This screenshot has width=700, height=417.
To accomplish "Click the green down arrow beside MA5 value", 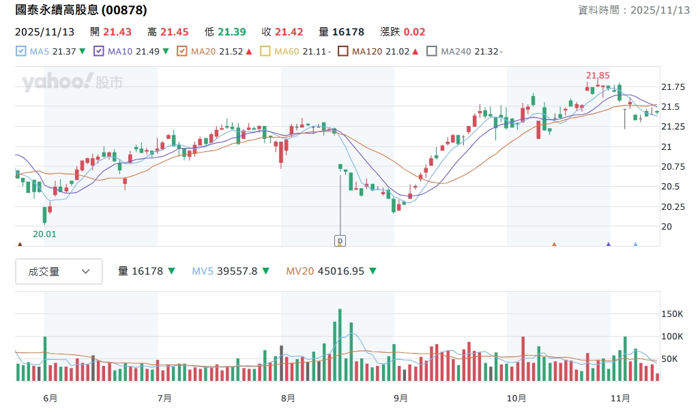I will tap(83, 51).
